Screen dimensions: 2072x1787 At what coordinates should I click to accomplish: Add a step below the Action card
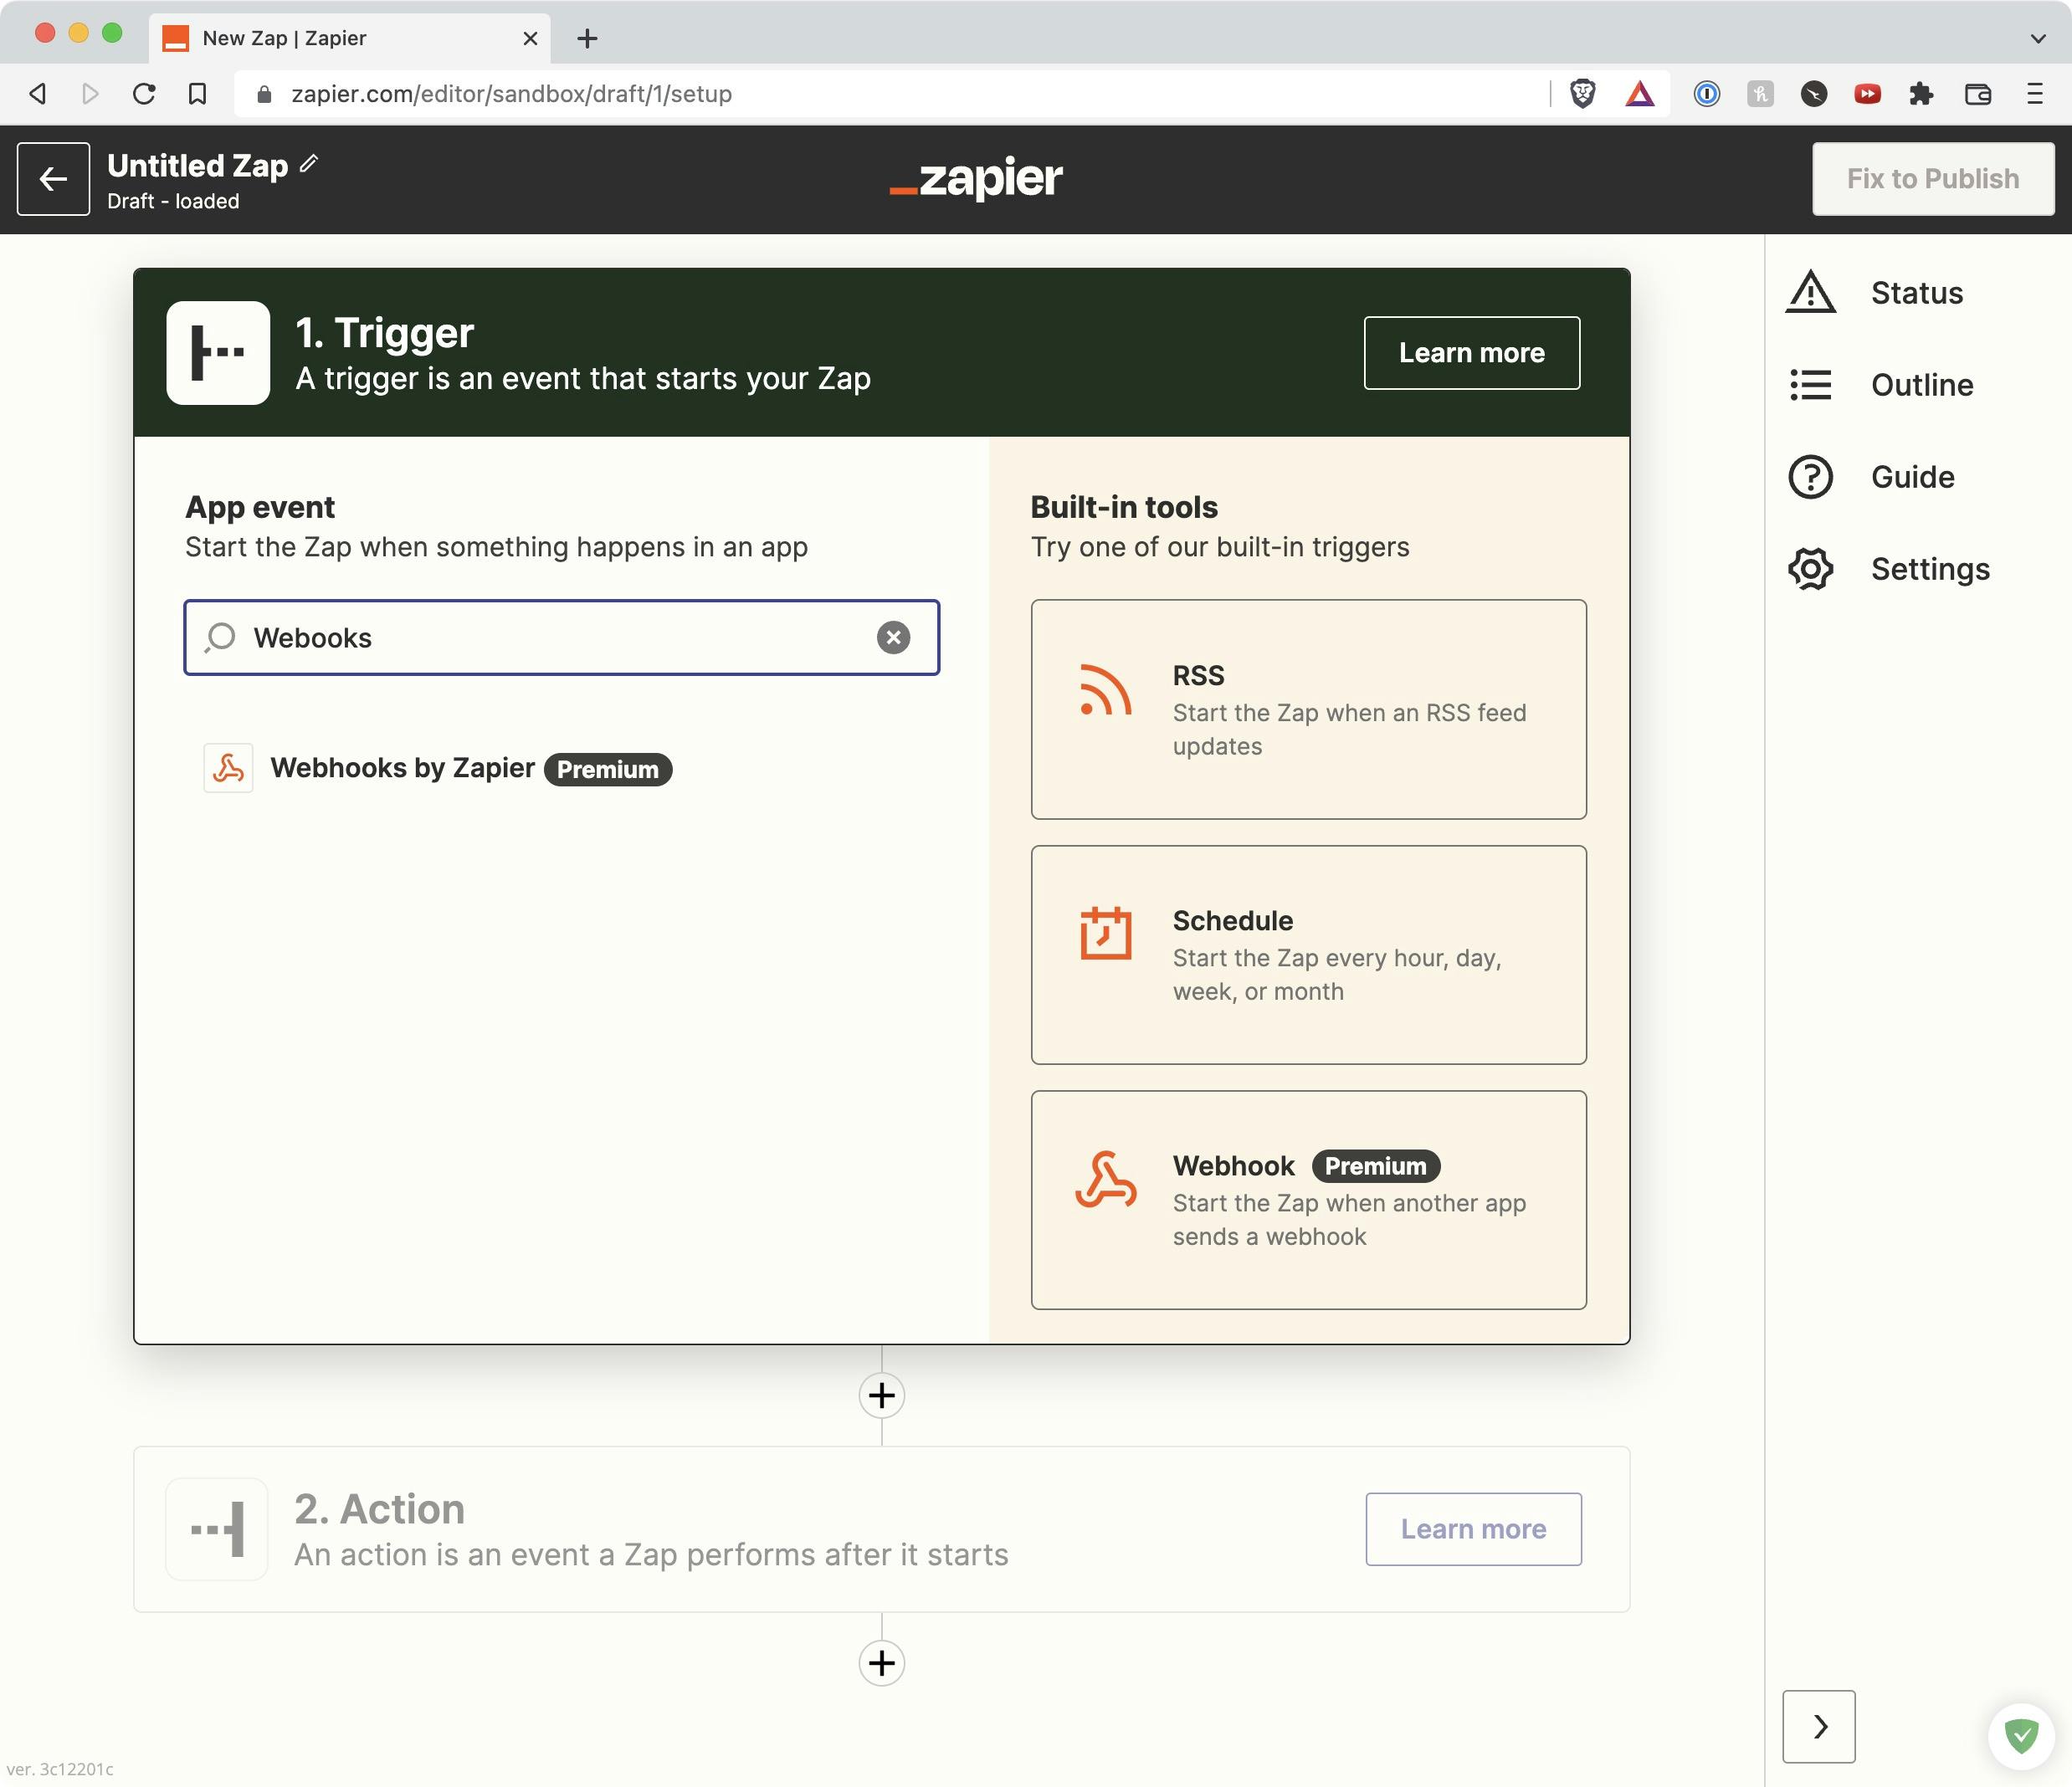coord(881,1662)
